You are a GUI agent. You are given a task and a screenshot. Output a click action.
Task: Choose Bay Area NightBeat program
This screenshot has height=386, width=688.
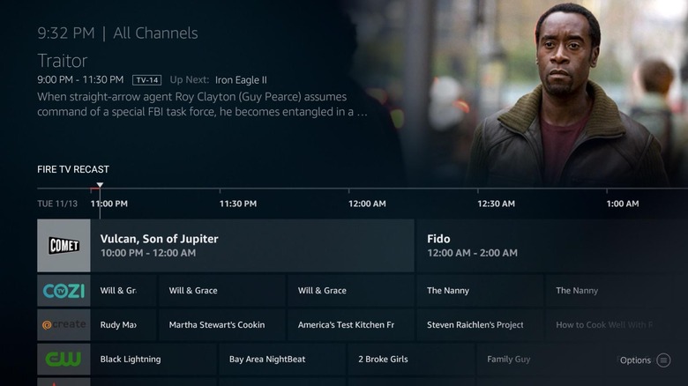283,360
